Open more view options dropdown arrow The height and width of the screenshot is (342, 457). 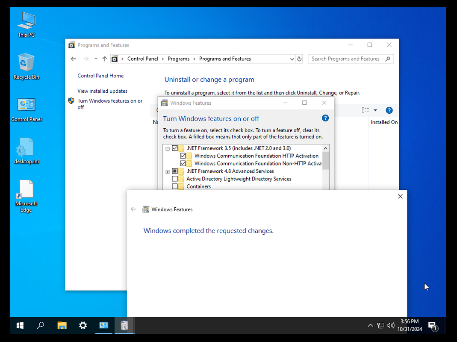[x=375, y=110]
